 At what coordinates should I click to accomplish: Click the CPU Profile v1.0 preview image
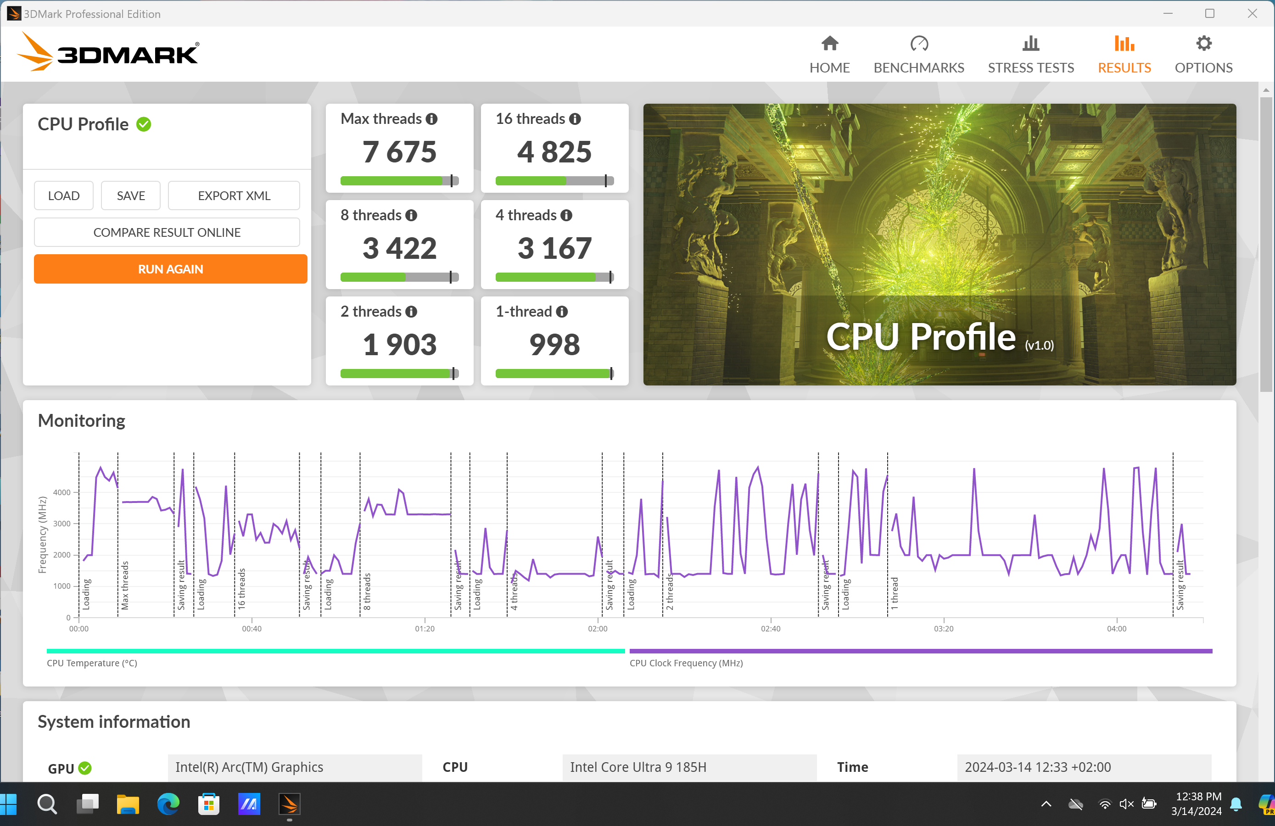click(939, 245)
